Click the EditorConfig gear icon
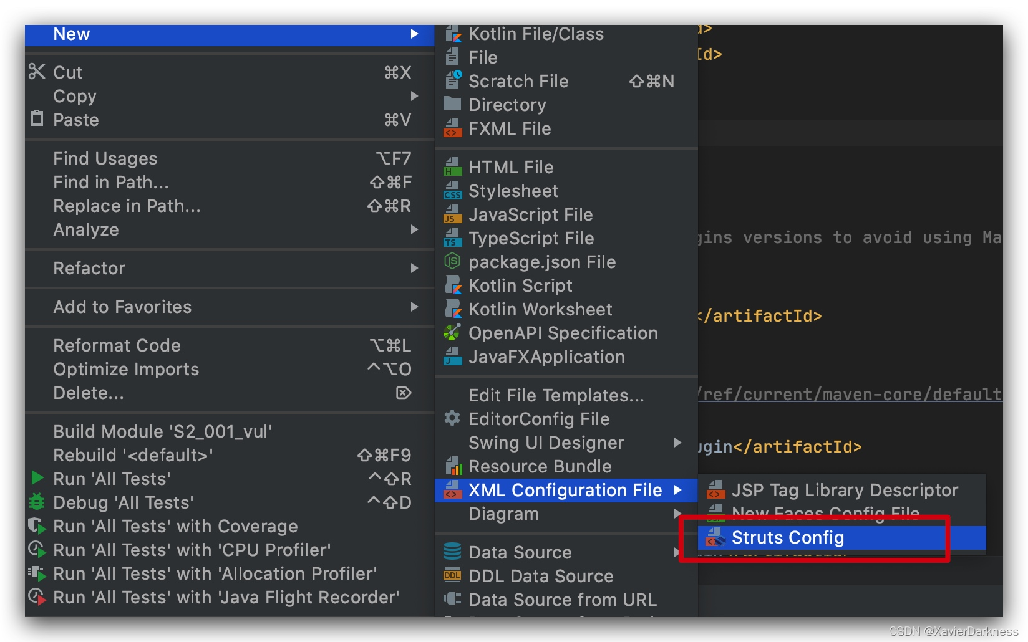The width and height of the screenshot is (1028, 642). pos(452,418)
